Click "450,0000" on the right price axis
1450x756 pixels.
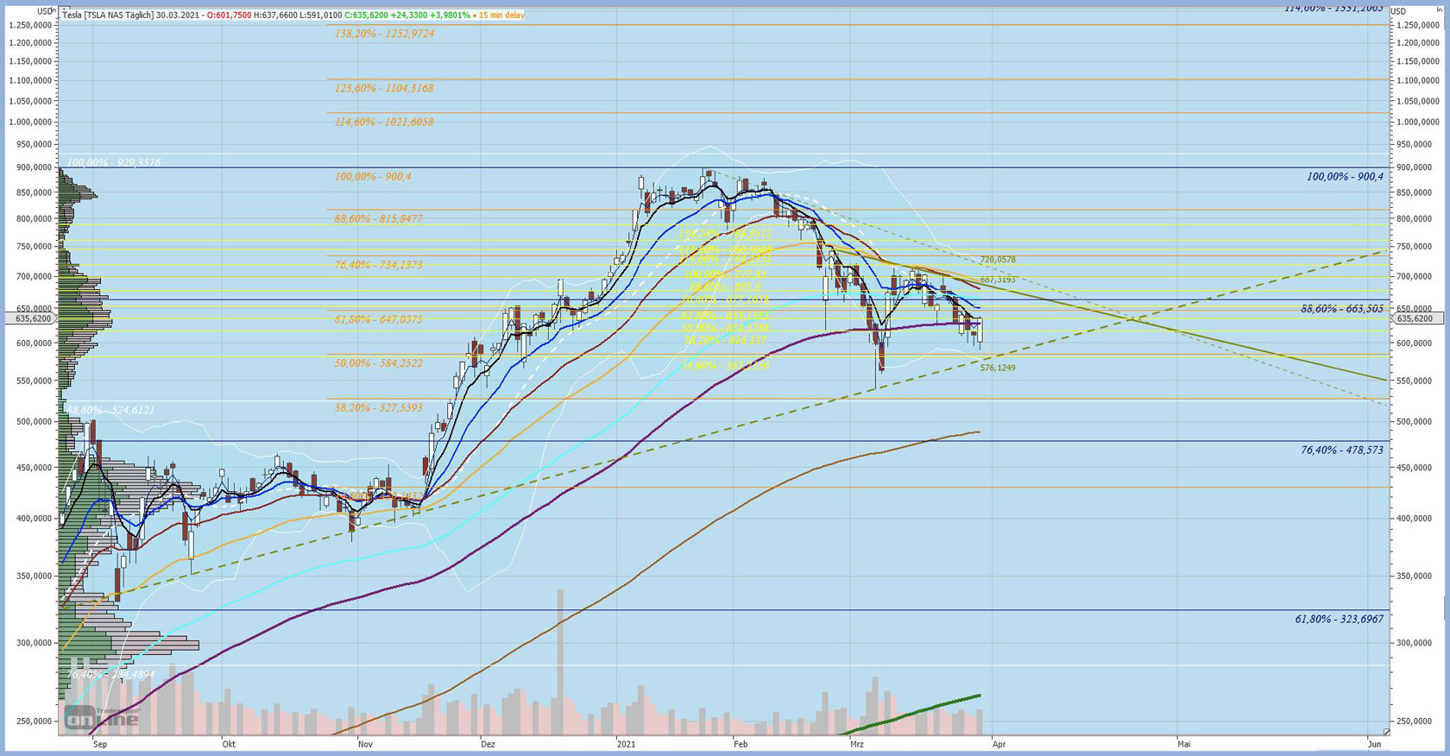pyautogui.click(x=1412, y=468)
